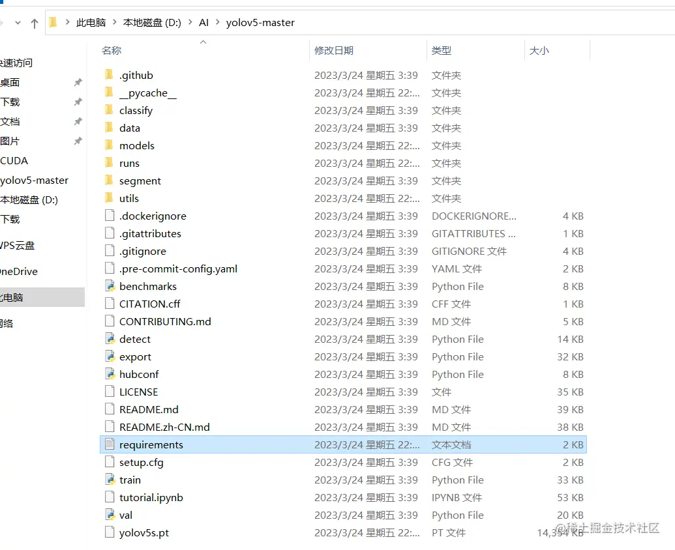
Task: Click the IPYNB 文件 type cell
Action: 457,497
